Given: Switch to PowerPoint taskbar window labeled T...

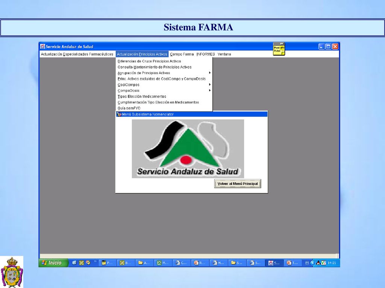Looking at the screenshot, I should click(293, 263).
